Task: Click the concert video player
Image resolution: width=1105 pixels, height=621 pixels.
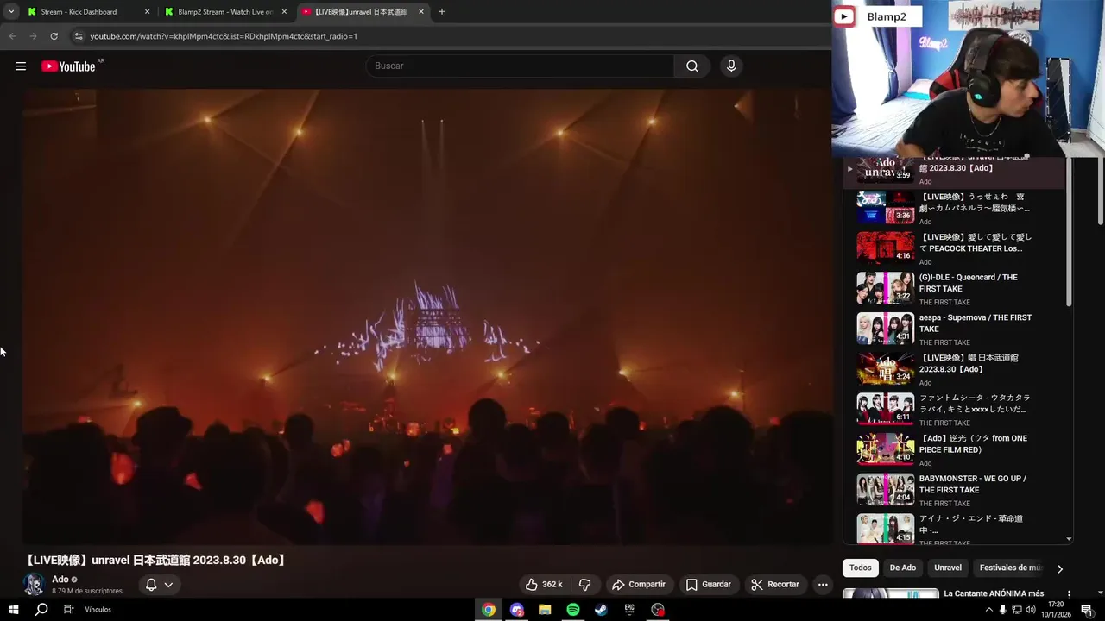Action: (427, 317)
